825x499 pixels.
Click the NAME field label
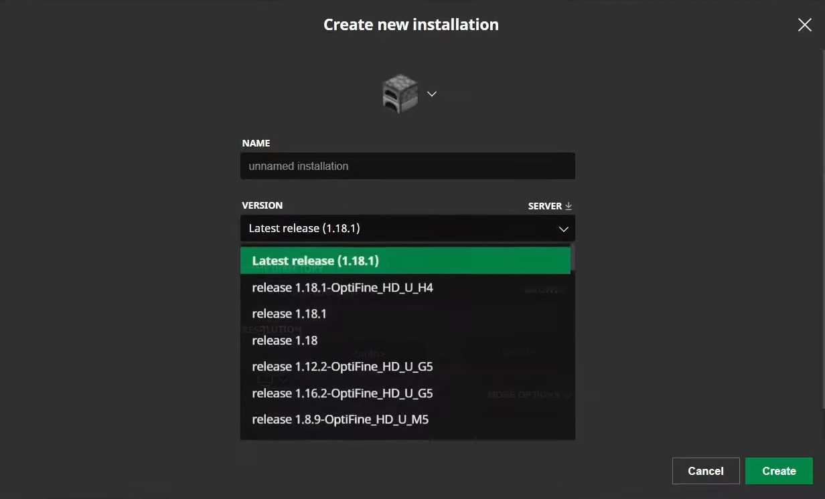pyautogui.click(x=256, y=143)
